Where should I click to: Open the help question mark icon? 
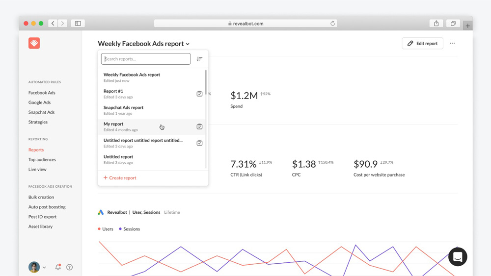[69, 267]
